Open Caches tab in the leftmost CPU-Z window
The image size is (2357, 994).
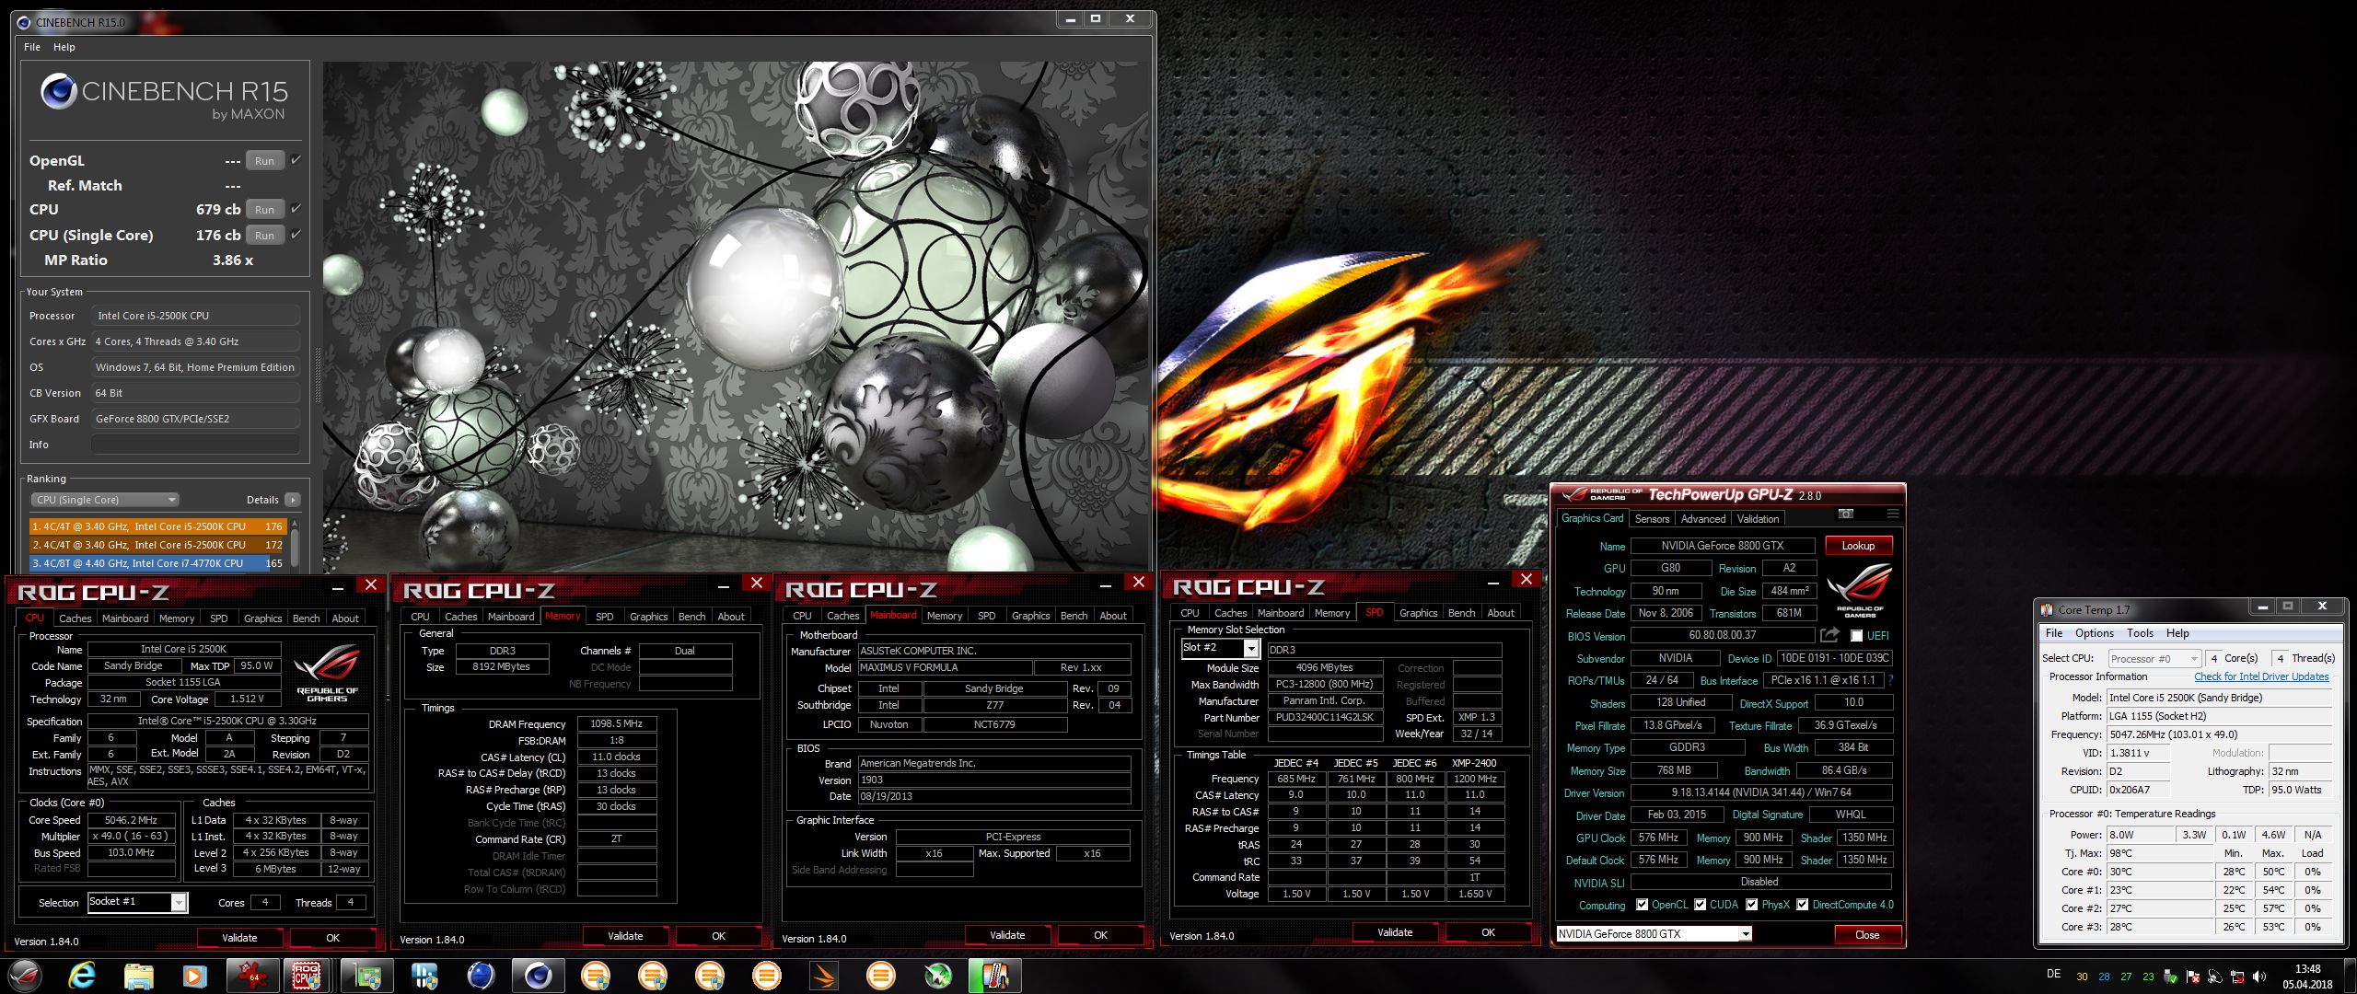coord(75,618)
